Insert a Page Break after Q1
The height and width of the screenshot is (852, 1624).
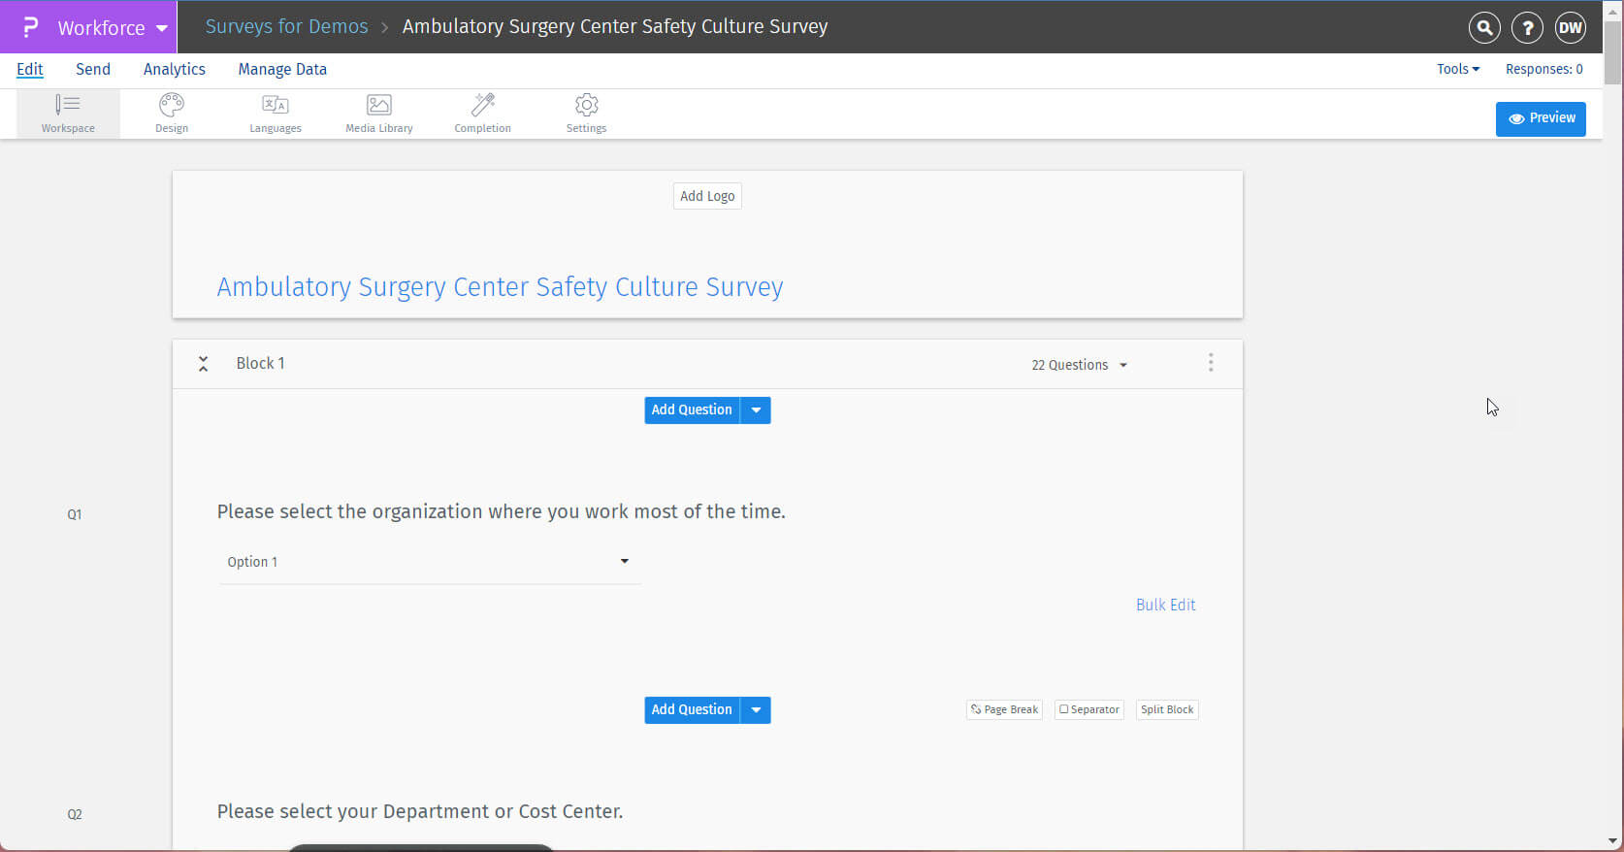point(1004,710)
